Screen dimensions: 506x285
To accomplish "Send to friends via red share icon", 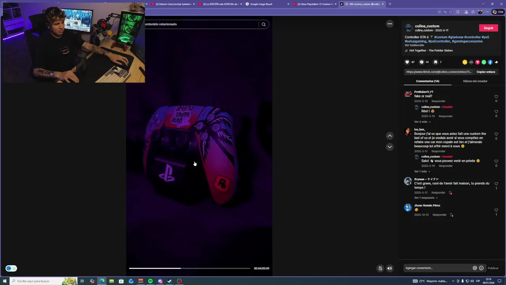I will coord(478,62).
